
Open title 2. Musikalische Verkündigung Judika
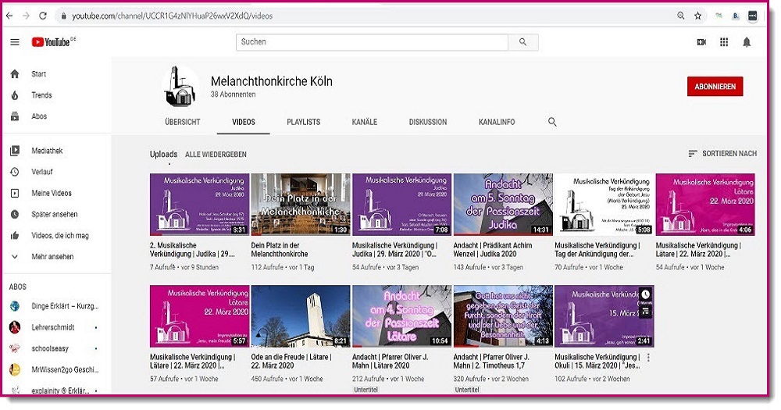192,250
